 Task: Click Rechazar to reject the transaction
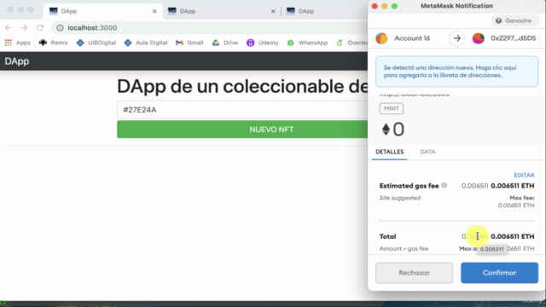click(414, 273)
